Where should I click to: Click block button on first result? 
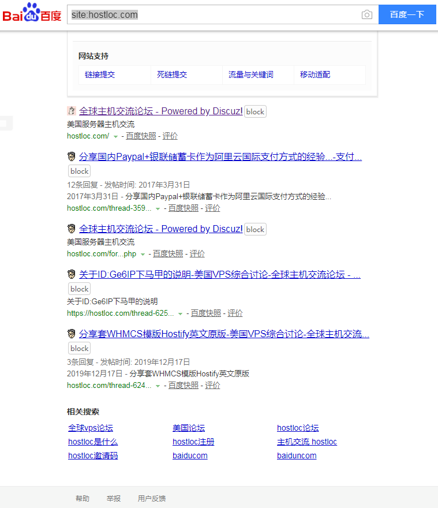pos(255,111)
